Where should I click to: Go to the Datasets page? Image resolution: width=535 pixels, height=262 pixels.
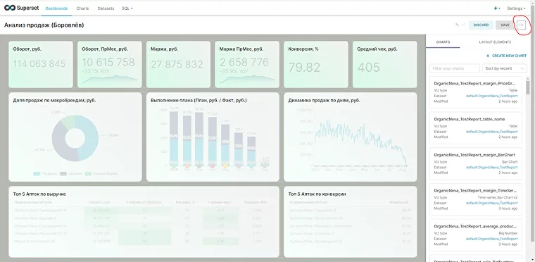click(106, 8)
